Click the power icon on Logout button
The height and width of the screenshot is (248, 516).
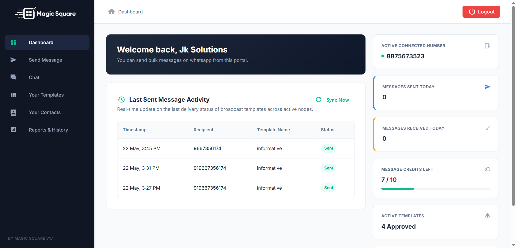(472, 12)
